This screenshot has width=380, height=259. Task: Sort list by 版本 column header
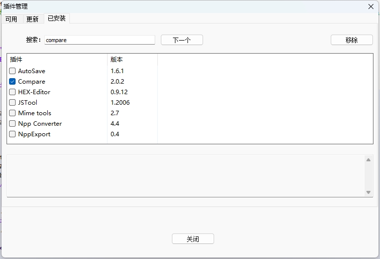[132, 60]
